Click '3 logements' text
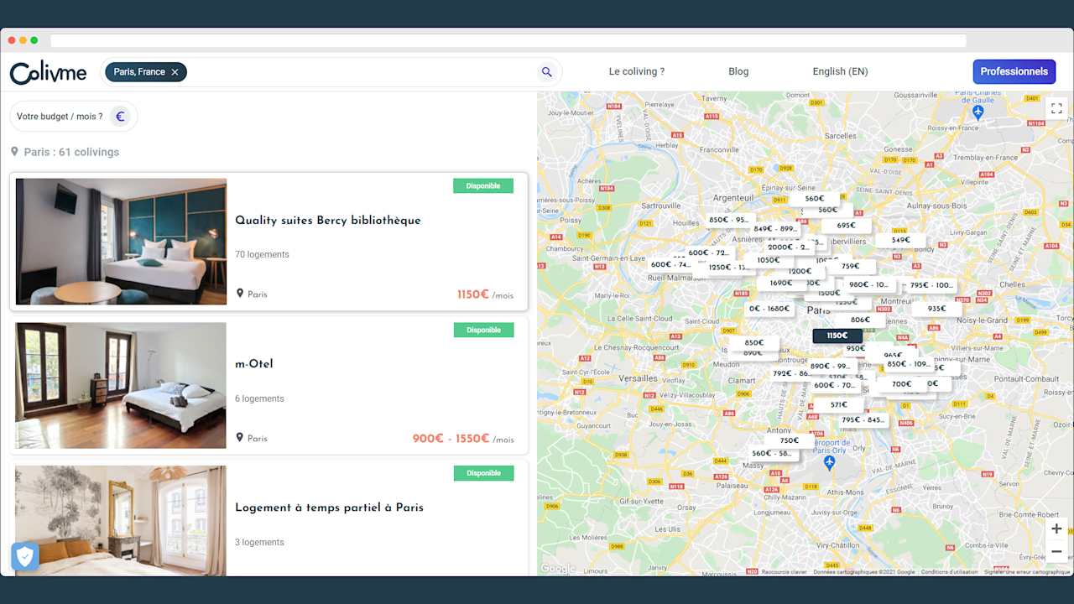 coord(259,543)
